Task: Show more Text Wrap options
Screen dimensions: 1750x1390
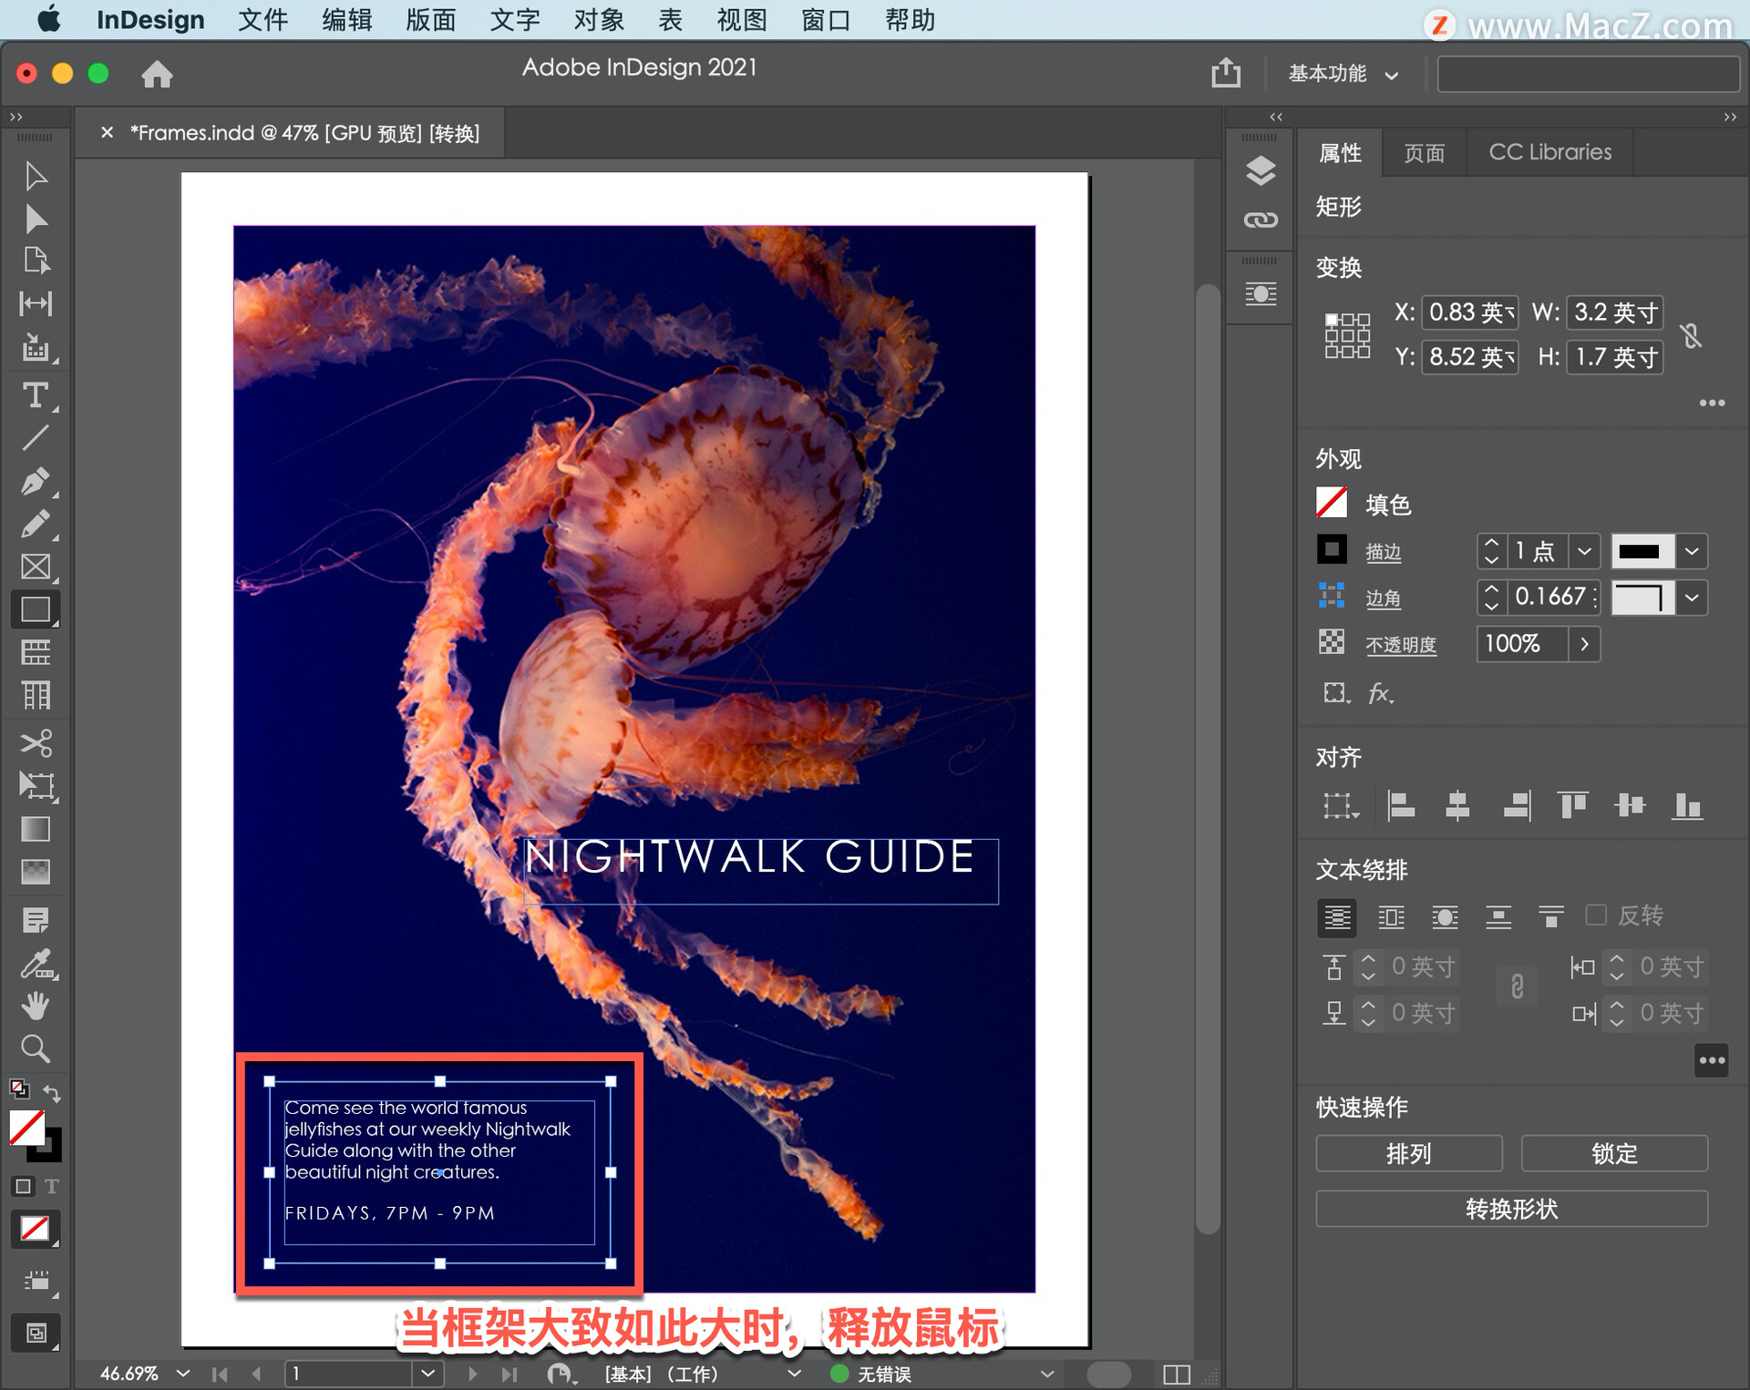Action: pyautogui.click(x=1712, y=1060)
